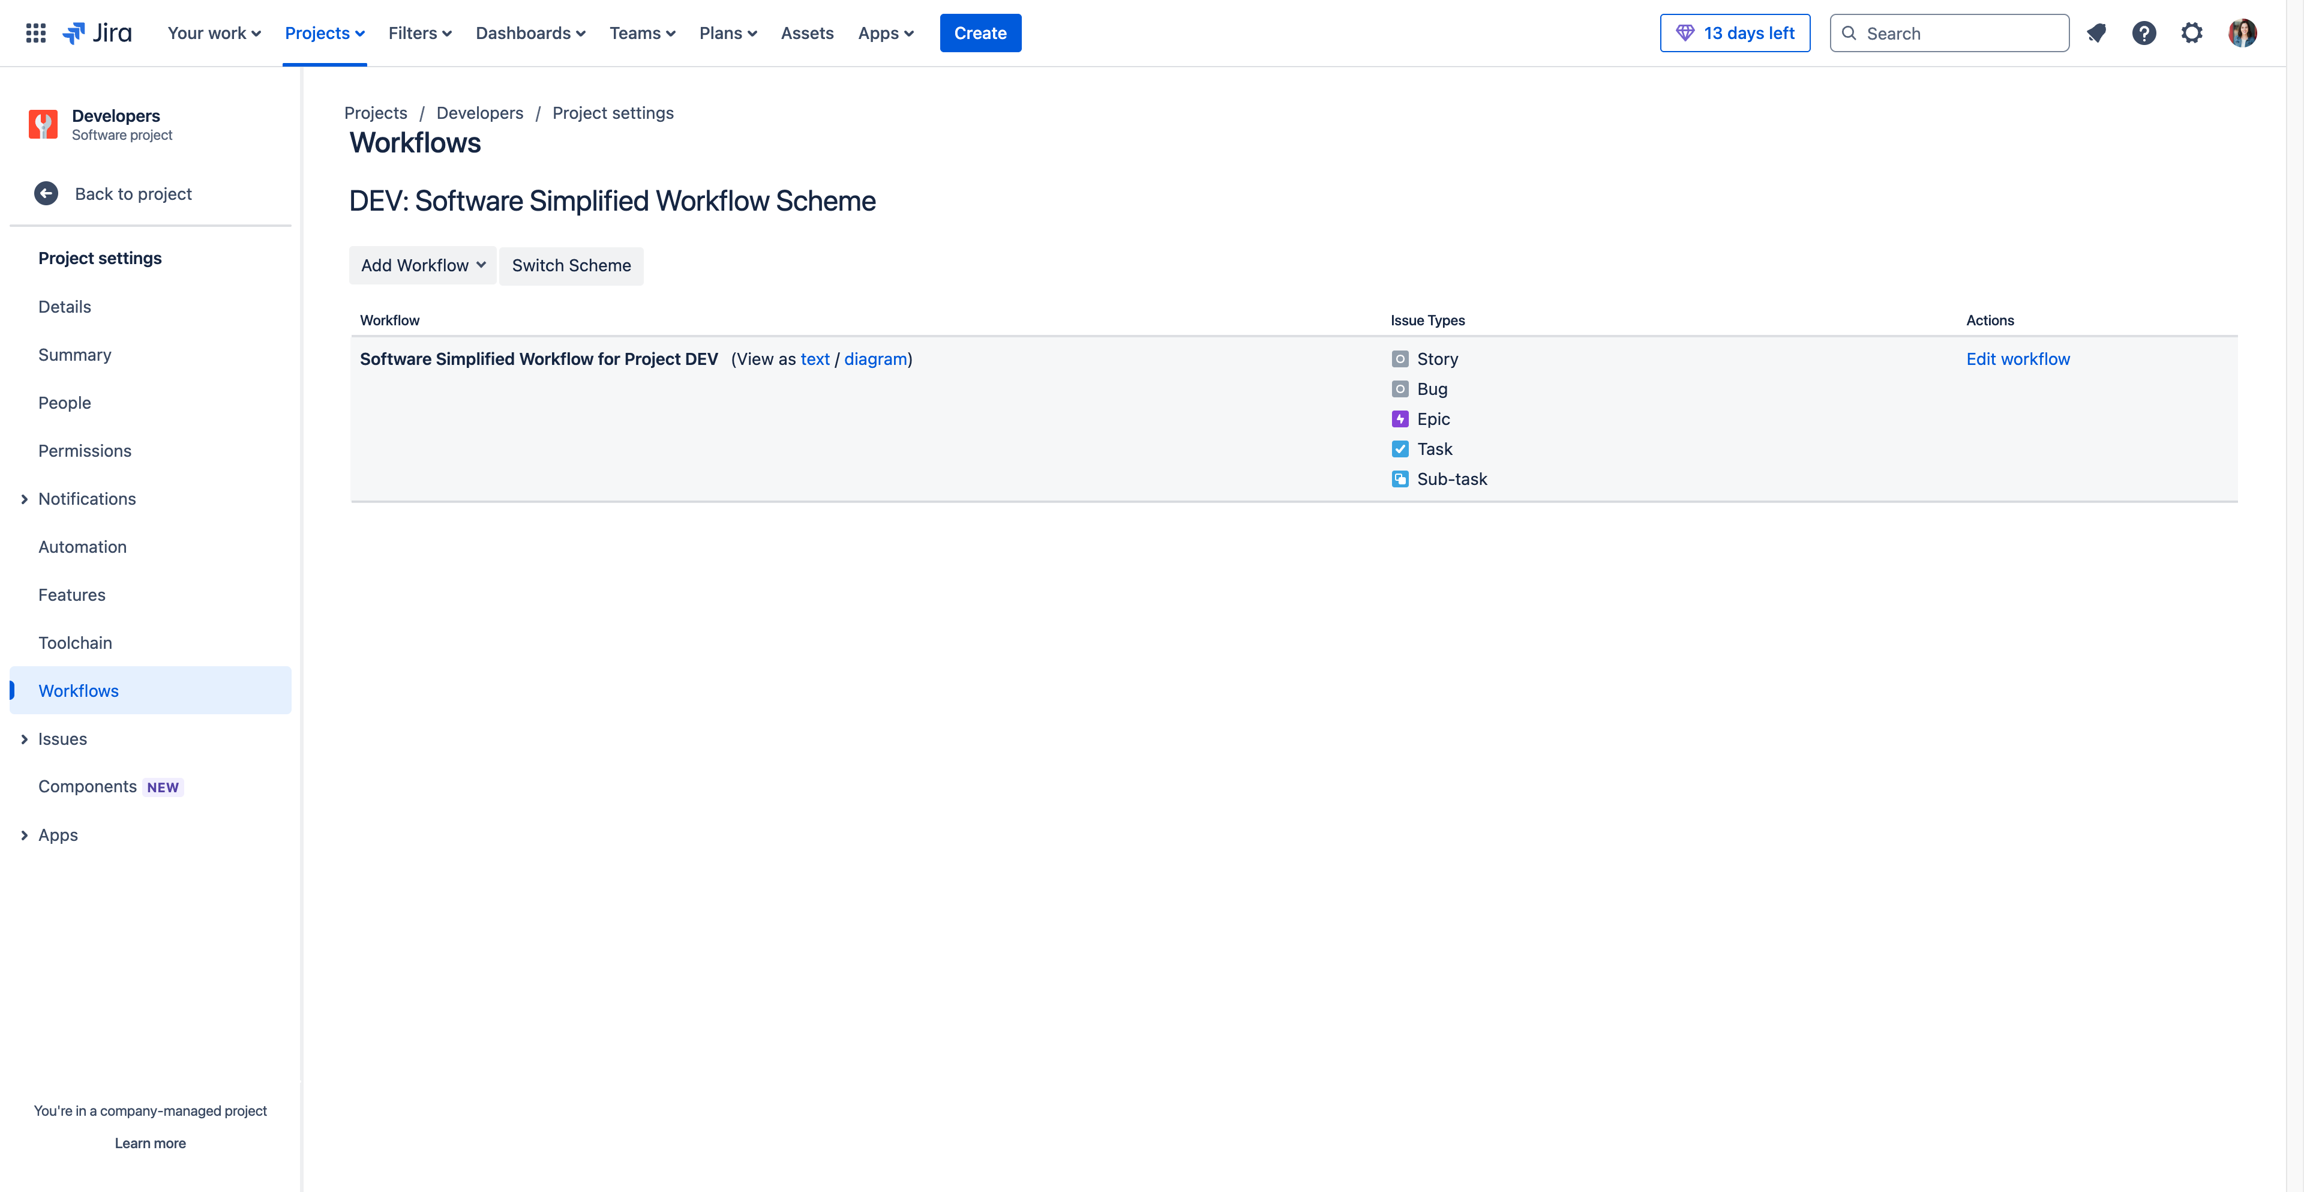The image size is (2304, 1192).
Task: Click the Developers project name in sidebar
Action: [116, 115]
